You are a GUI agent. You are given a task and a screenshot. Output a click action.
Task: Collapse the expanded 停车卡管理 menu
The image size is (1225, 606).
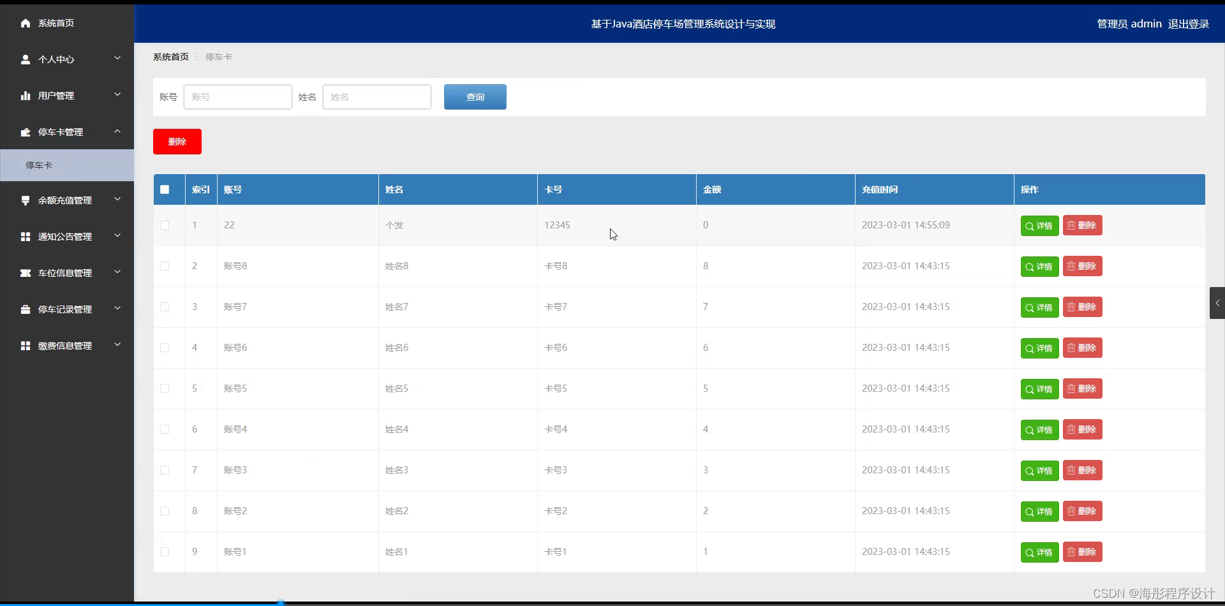pyautogui.click(x=117, y=131)
